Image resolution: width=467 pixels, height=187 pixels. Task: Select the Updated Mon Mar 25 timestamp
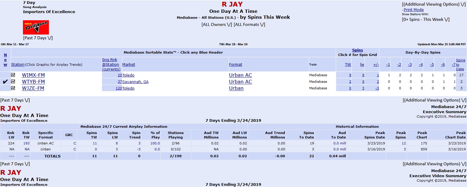[442, 44]
